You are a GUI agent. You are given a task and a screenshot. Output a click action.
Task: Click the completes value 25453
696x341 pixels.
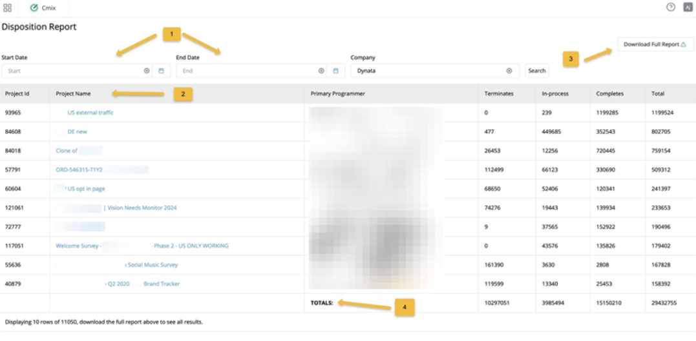(x=604, y=284)
